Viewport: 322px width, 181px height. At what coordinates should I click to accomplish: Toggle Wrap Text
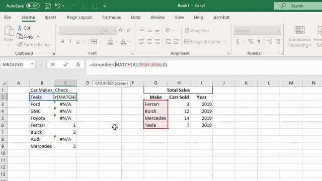click(197, 31)
